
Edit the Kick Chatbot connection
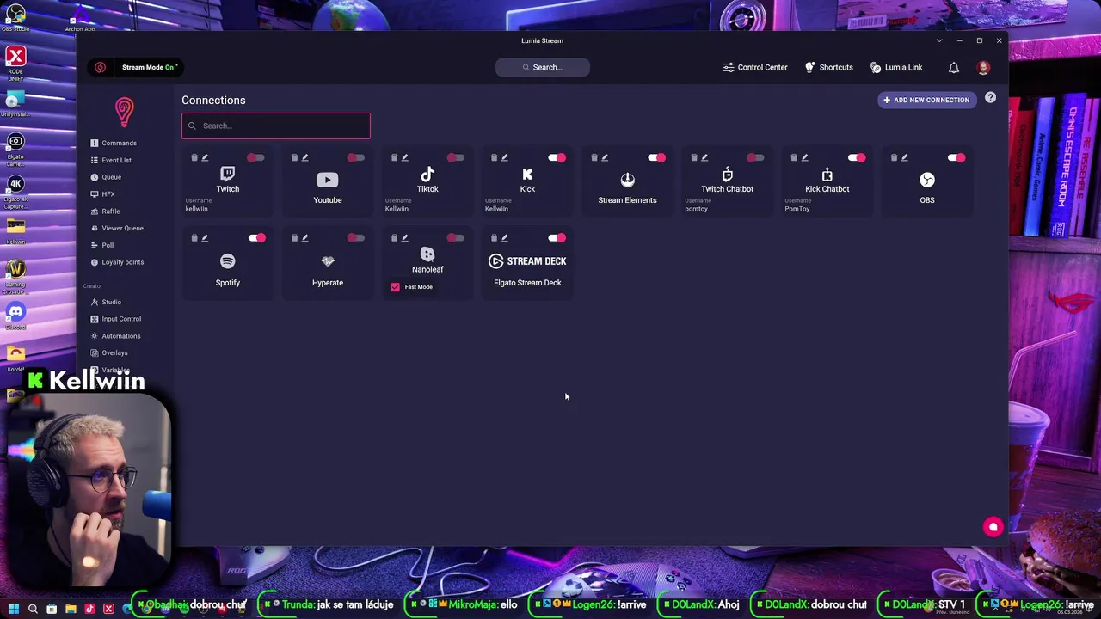[x=804, y=157]
